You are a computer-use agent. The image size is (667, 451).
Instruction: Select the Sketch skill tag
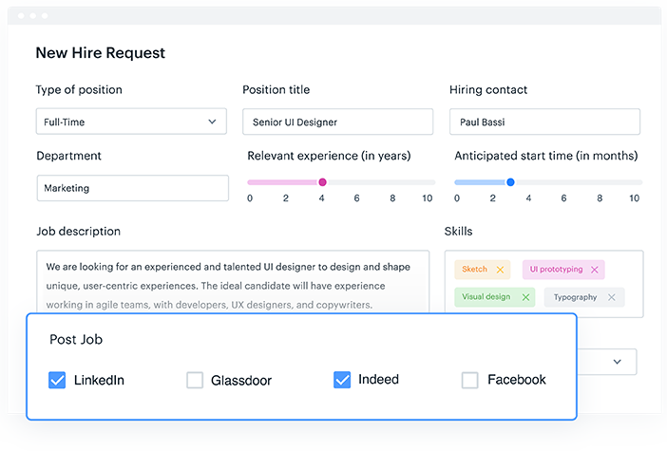(x=474, y=270)
